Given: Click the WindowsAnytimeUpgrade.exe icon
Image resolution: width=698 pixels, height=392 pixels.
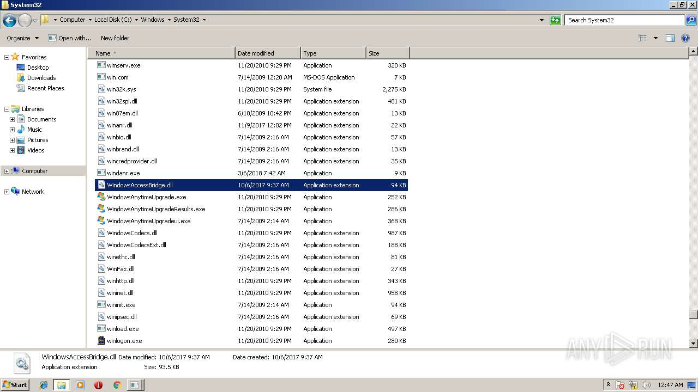Looking at the screenshot, I should pyautogui.click(x=101, y=197).
